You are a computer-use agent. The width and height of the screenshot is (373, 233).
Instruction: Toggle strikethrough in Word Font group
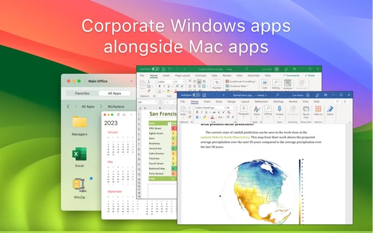coord(214,112)
